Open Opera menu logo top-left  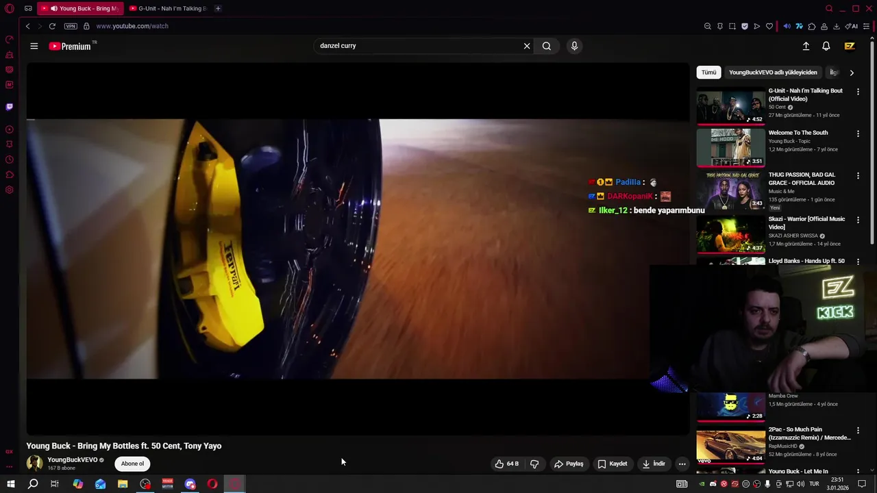[10, 9]
